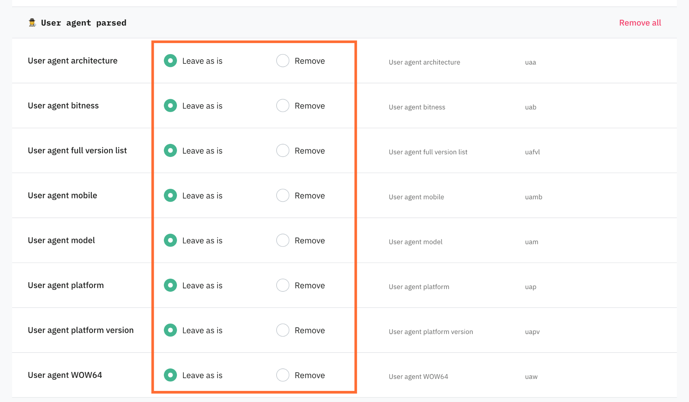Image resolution: width=689 pixels, height=402 pixels.
Task: Click the uam parameter code
Action: pos(532,242)
